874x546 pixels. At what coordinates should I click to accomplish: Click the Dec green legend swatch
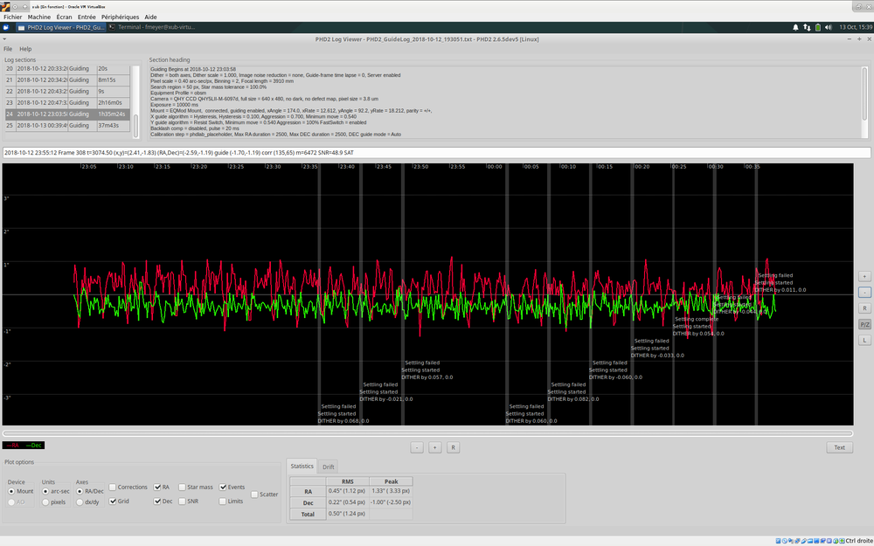[34, 446]
